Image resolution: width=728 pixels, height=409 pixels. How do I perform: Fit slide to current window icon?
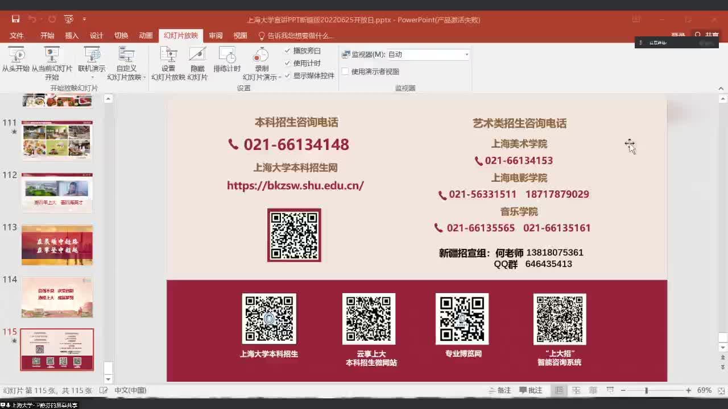click(721, 390)
